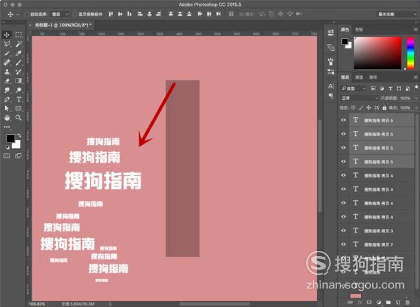Select the Pen tool
This screenshot has width=420, height=307.
pyautogui.click(x=7, y=99)
